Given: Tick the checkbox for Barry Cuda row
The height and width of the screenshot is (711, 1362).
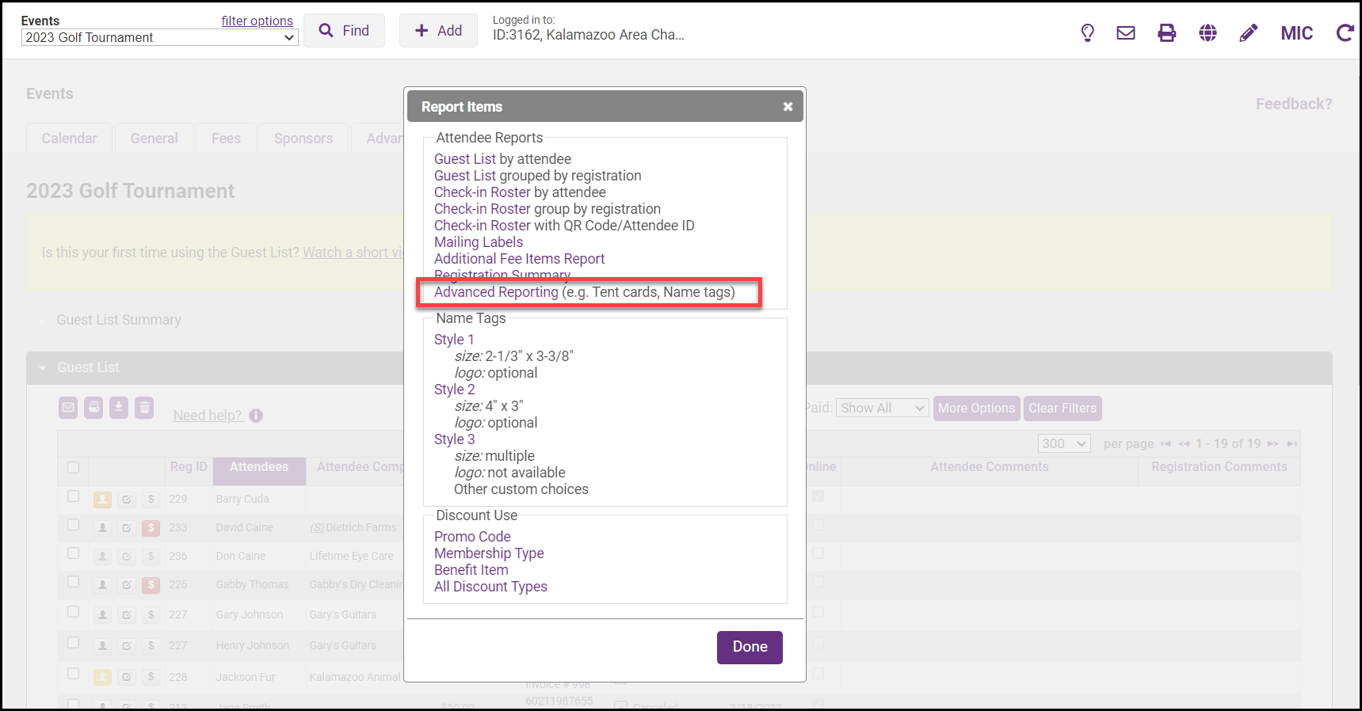Looking at the screenshot, I should (74, 496).
